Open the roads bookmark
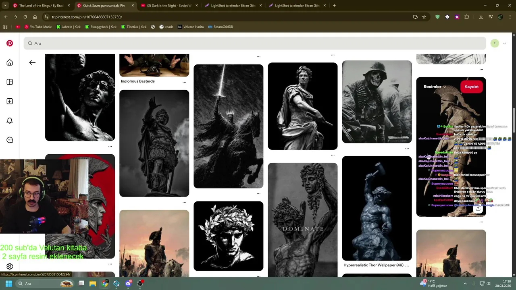516x290 pixels. pyautogui.click(x=166, y=27)
